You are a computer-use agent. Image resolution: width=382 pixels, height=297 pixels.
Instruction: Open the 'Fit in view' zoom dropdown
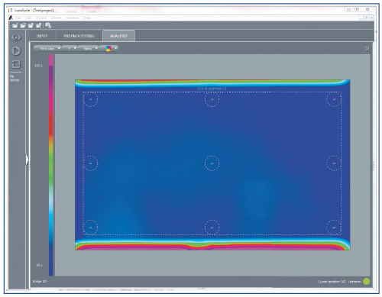(47, 48)
